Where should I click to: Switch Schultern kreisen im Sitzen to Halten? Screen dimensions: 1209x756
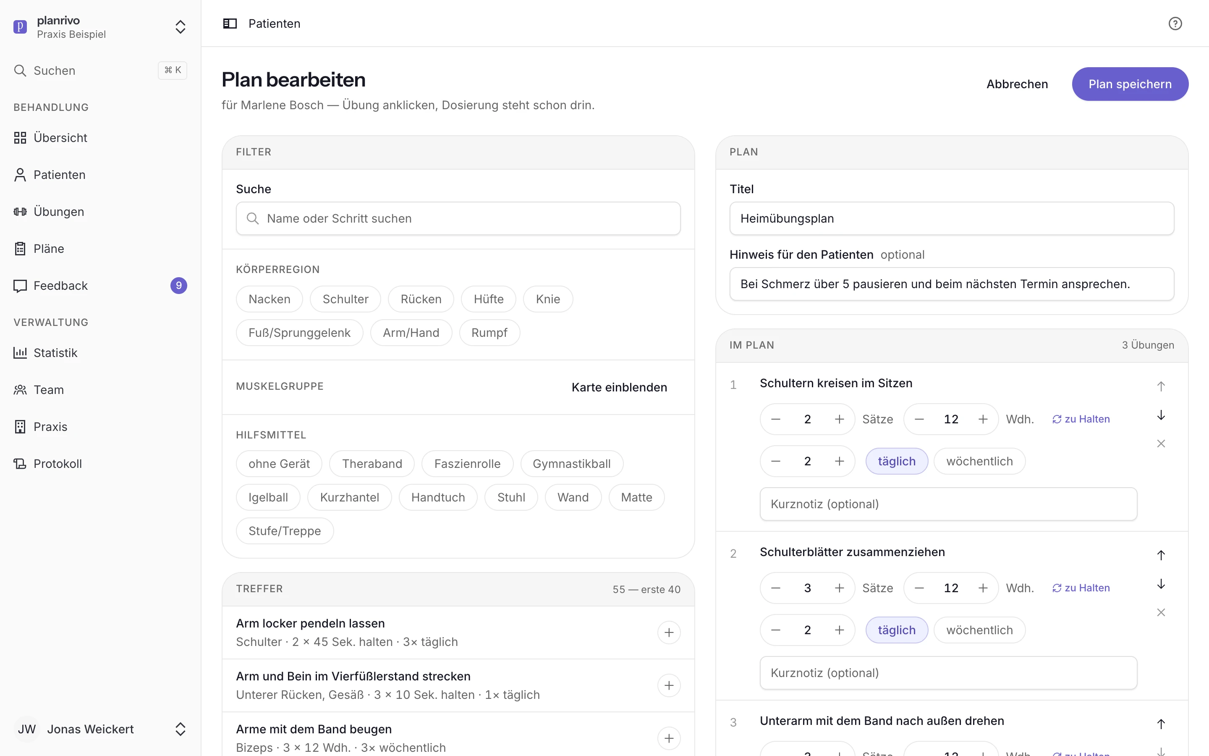[1081, 419]
